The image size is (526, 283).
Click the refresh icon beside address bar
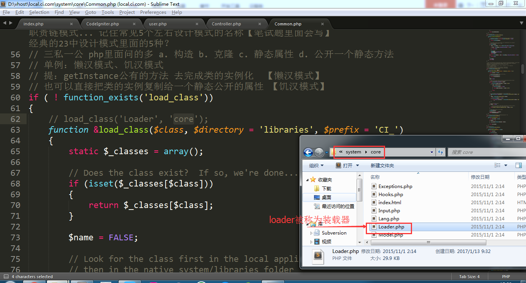point(441,152)
